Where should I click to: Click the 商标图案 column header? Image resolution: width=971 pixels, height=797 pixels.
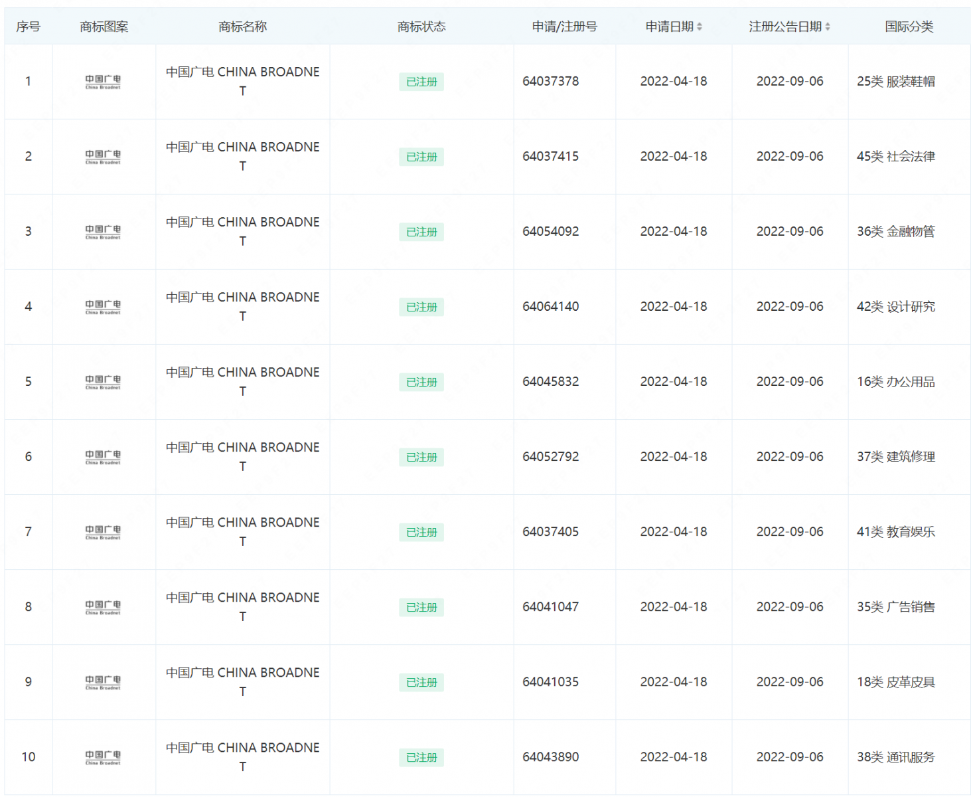click(104, 27)
